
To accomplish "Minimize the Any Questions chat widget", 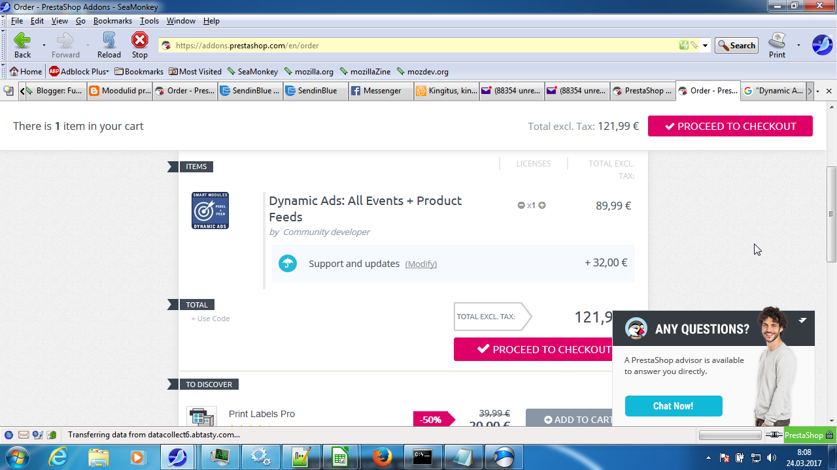I will (802, 321).
